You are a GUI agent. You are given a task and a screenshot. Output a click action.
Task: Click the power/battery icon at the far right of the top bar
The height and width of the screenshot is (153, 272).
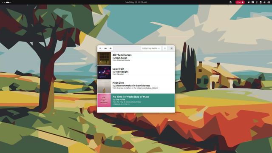tap(269, 2)
